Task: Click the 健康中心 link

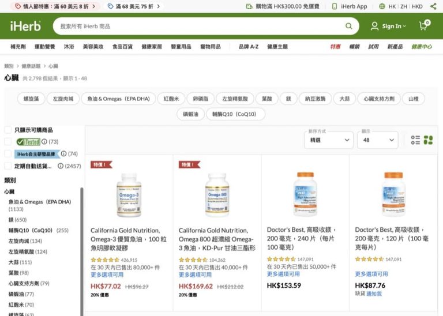Action: pyautogui.click(x=422, y=47)
